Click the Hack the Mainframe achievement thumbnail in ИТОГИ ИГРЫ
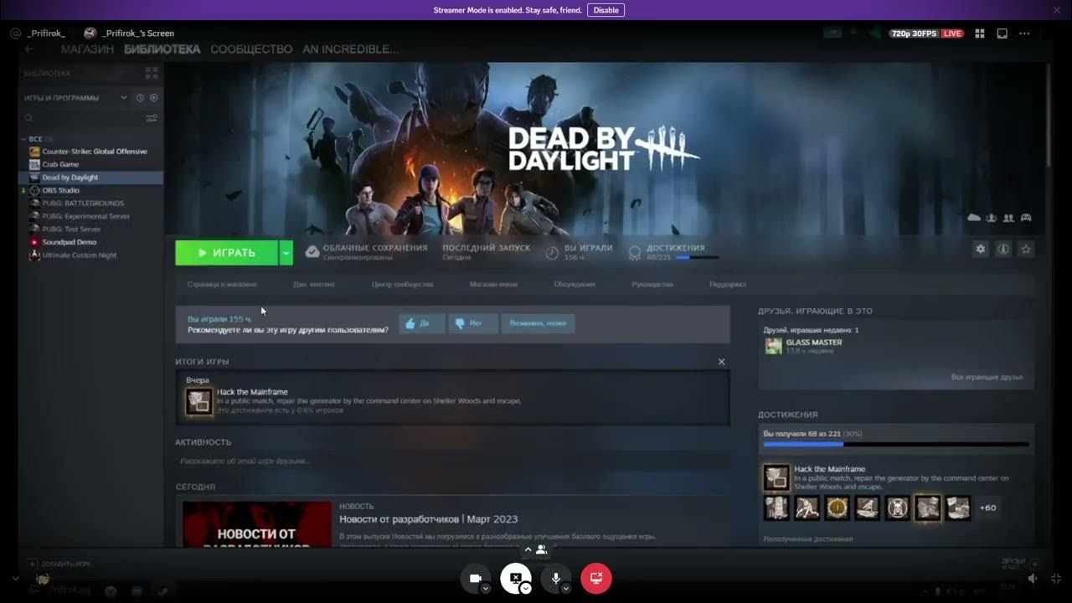The height and width of the screenshot is (603, 1072). tap(198, 401)
